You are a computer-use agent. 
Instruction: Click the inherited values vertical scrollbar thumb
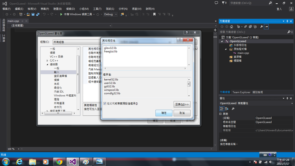pyautogui.click(x=189, y=84)
